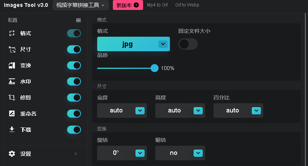Open the hamburger menu beside 配置

[x=78, y=20]
